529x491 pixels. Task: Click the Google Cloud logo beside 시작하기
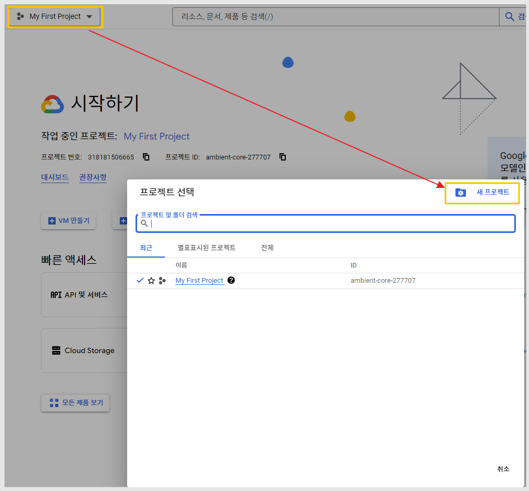point(53,104)
